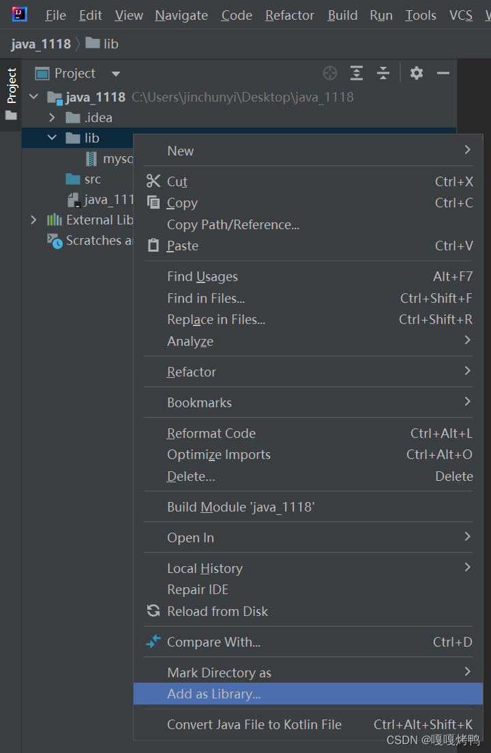Click the IntelliJ IDEA logo icon
The height and width of the screenshot is (753, 491).
(x=18, y=14)
